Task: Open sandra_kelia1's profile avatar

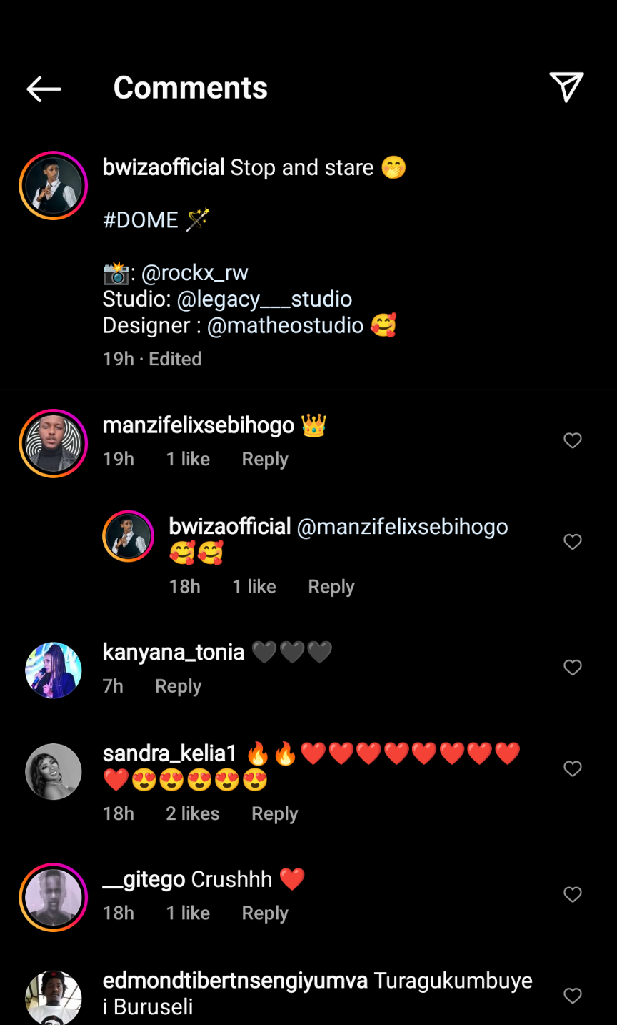Action: (x=54, y=772)
